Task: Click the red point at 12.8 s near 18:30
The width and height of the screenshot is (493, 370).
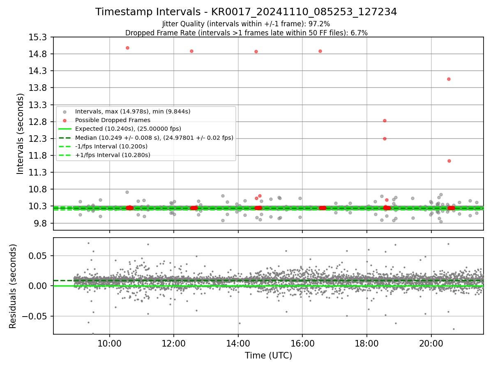Action: pos(385,120)
